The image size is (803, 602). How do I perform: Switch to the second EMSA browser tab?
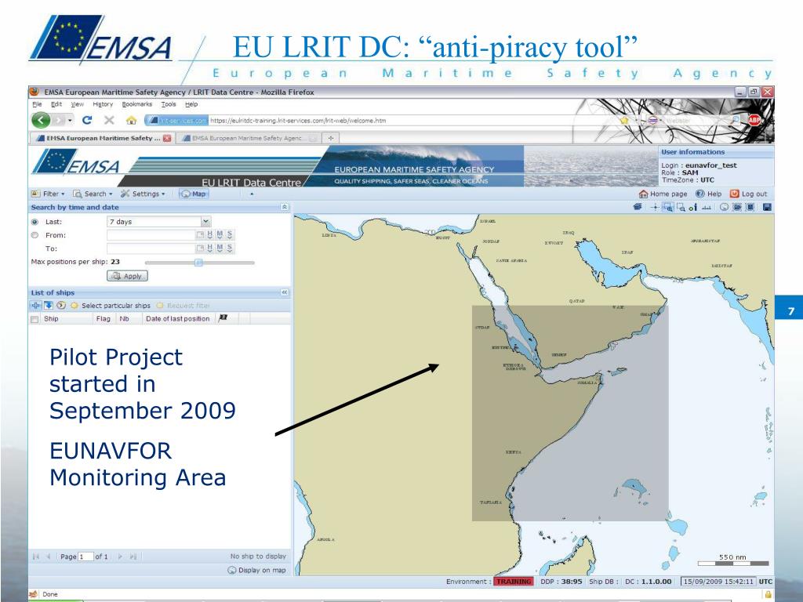coord(249,138)
